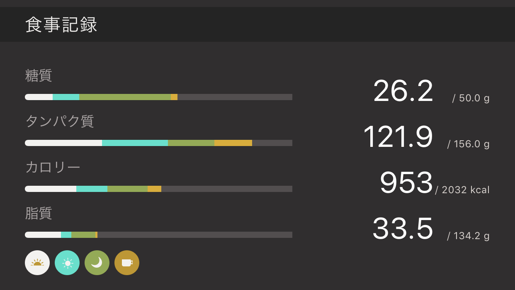Click the 121.9 protein value

pos(398,137)
